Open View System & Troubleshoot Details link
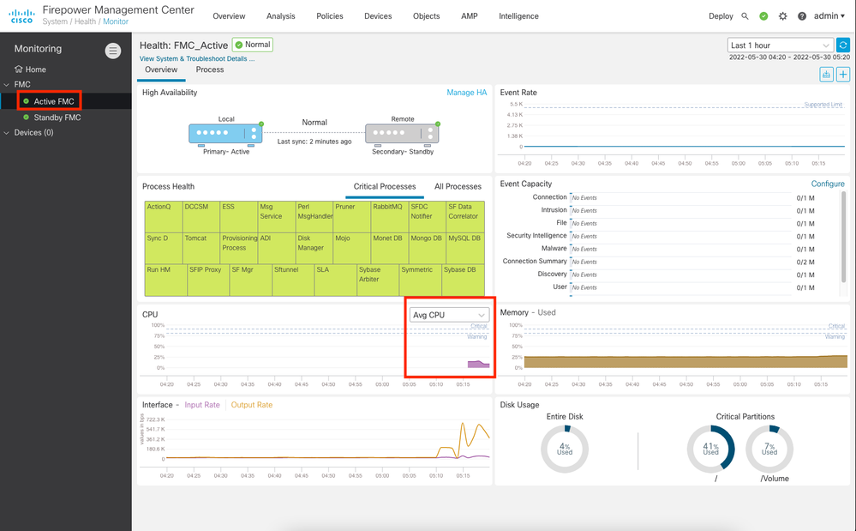The width and height of the screenshot is (856, 531). 196,58
